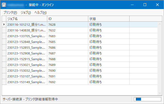Viewport: 164px width, 104px height.
Task: Click ID cell 7690
Action: click(68, 71)
